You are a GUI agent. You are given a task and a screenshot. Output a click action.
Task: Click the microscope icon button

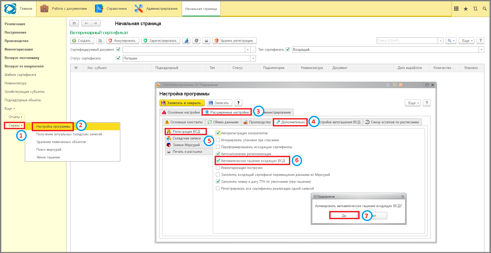click(x=186, y=41)
